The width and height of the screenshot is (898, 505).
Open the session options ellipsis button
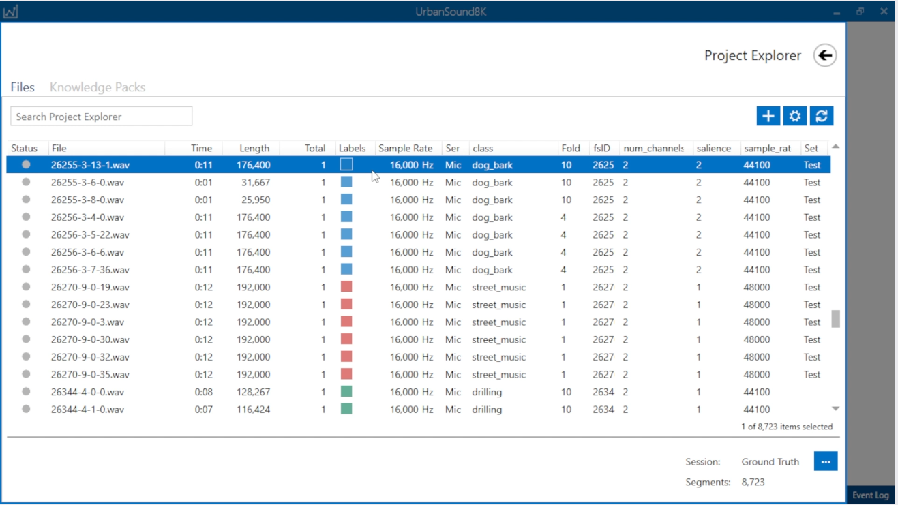click(826, 461)
